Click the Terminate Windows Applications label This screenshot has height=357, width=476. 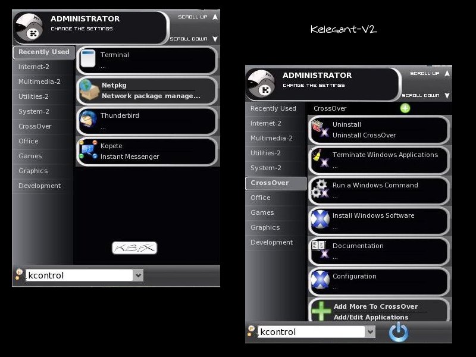385,155
